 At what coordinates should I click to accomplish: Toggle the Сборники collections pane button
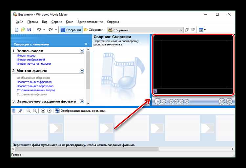pos(94,30)
